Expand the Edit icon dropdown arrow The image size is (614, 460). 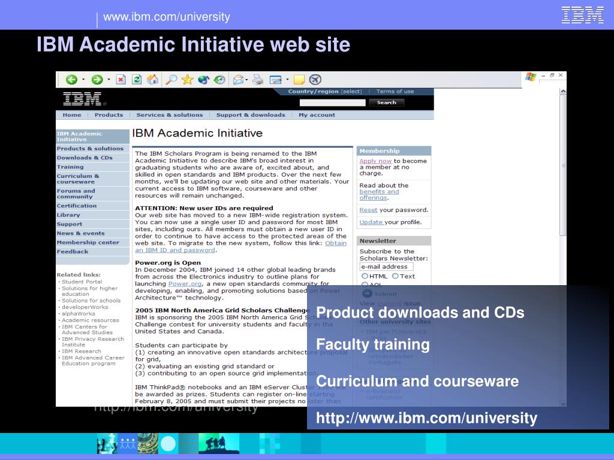(x=287, y=80)
